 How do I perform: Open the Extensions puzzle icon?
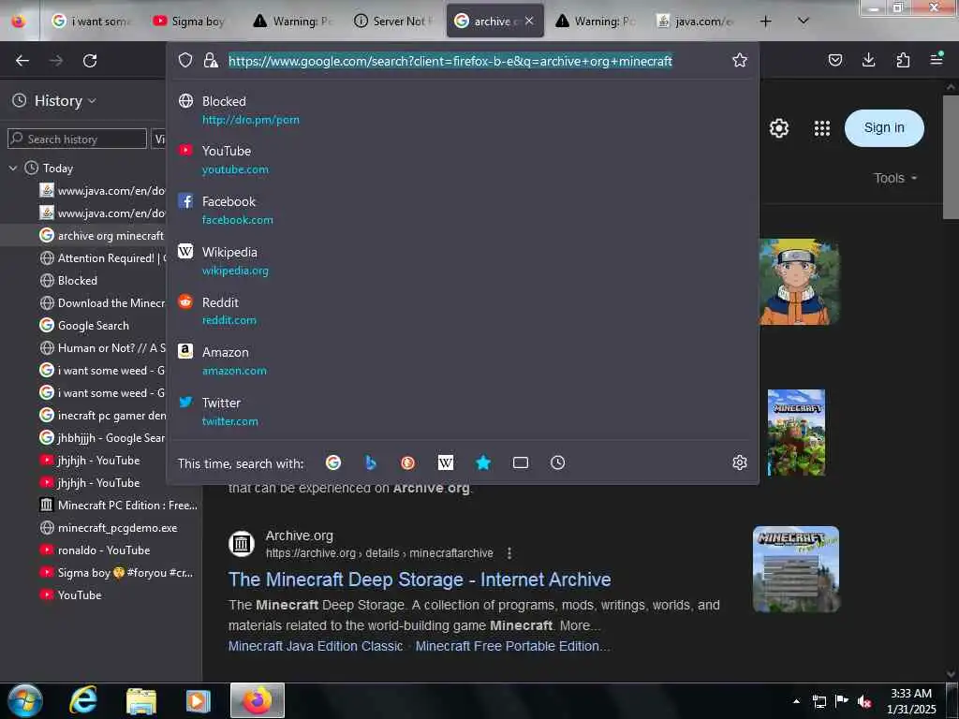pyautogui.click(x=903, y=60)
